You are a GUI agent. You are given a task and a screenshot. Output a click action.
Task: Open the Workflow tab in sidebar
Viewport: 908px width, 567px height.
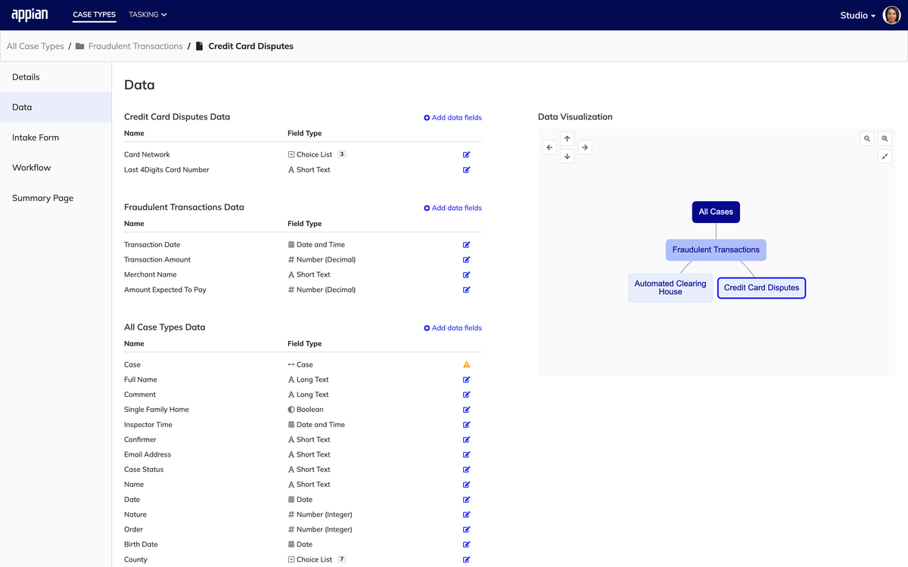(32, 168)
